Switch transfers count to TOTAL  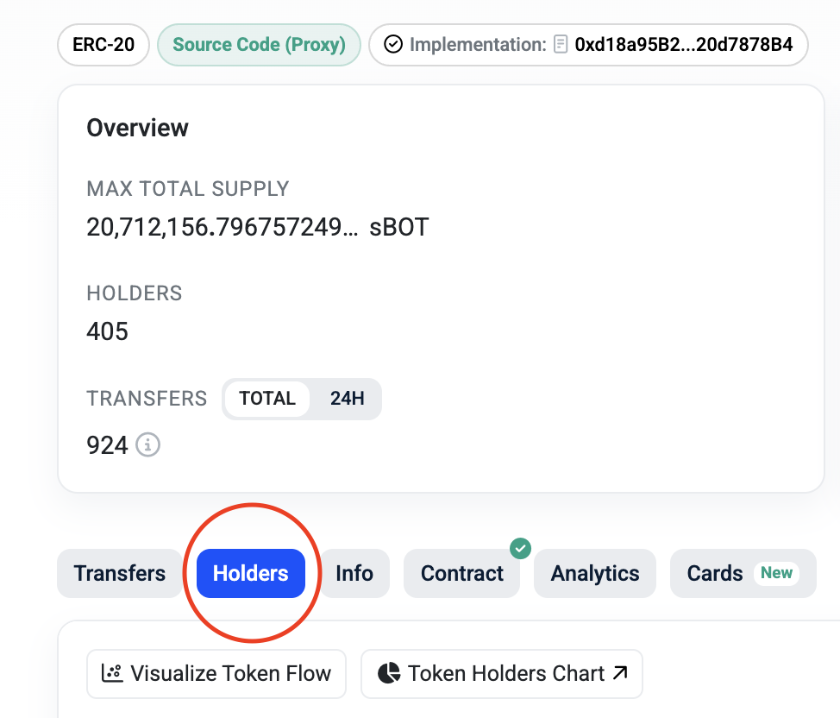click(x=267, y=399)
